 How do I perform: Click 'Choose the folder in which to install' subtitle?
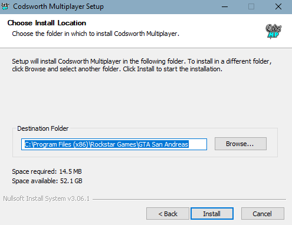coord(96,34)
